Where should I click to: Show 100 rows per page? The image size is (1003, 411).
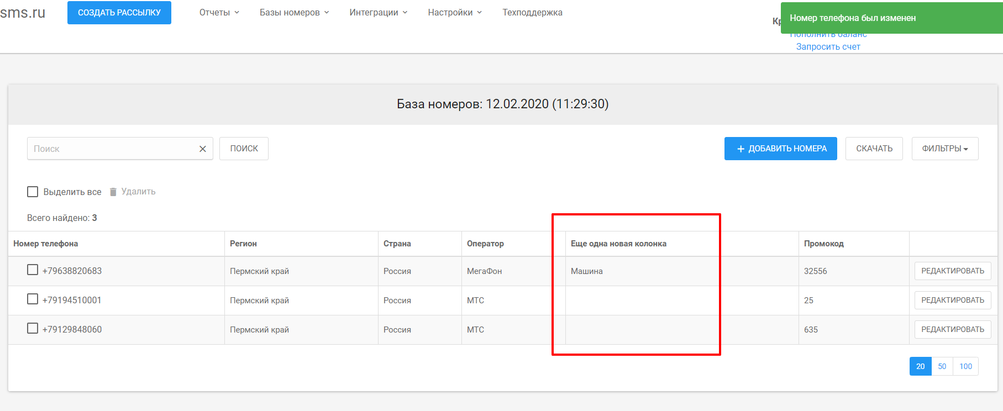click(x=966, y=366)
